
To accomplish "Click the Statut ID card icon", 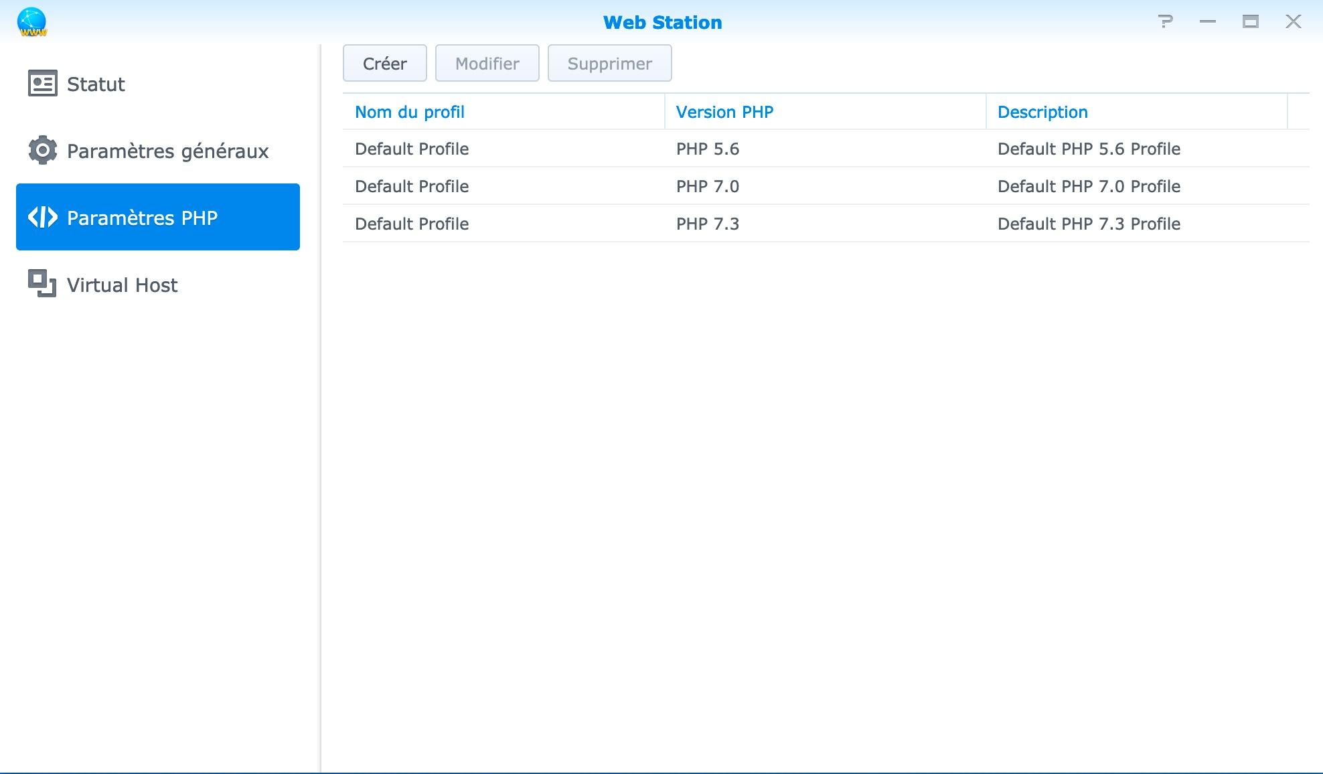I will [42, 84].
